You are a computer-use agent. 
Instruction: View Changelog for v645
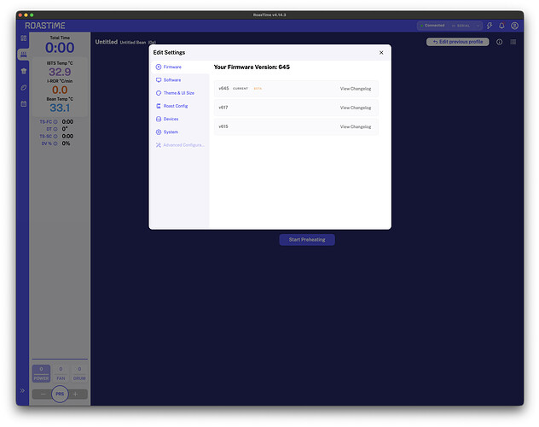[356, 89]
